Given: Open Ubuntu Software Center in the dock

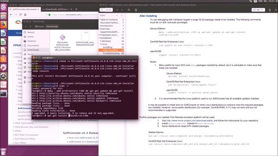Looking at the screenshot, I should [x=3, y=59].
